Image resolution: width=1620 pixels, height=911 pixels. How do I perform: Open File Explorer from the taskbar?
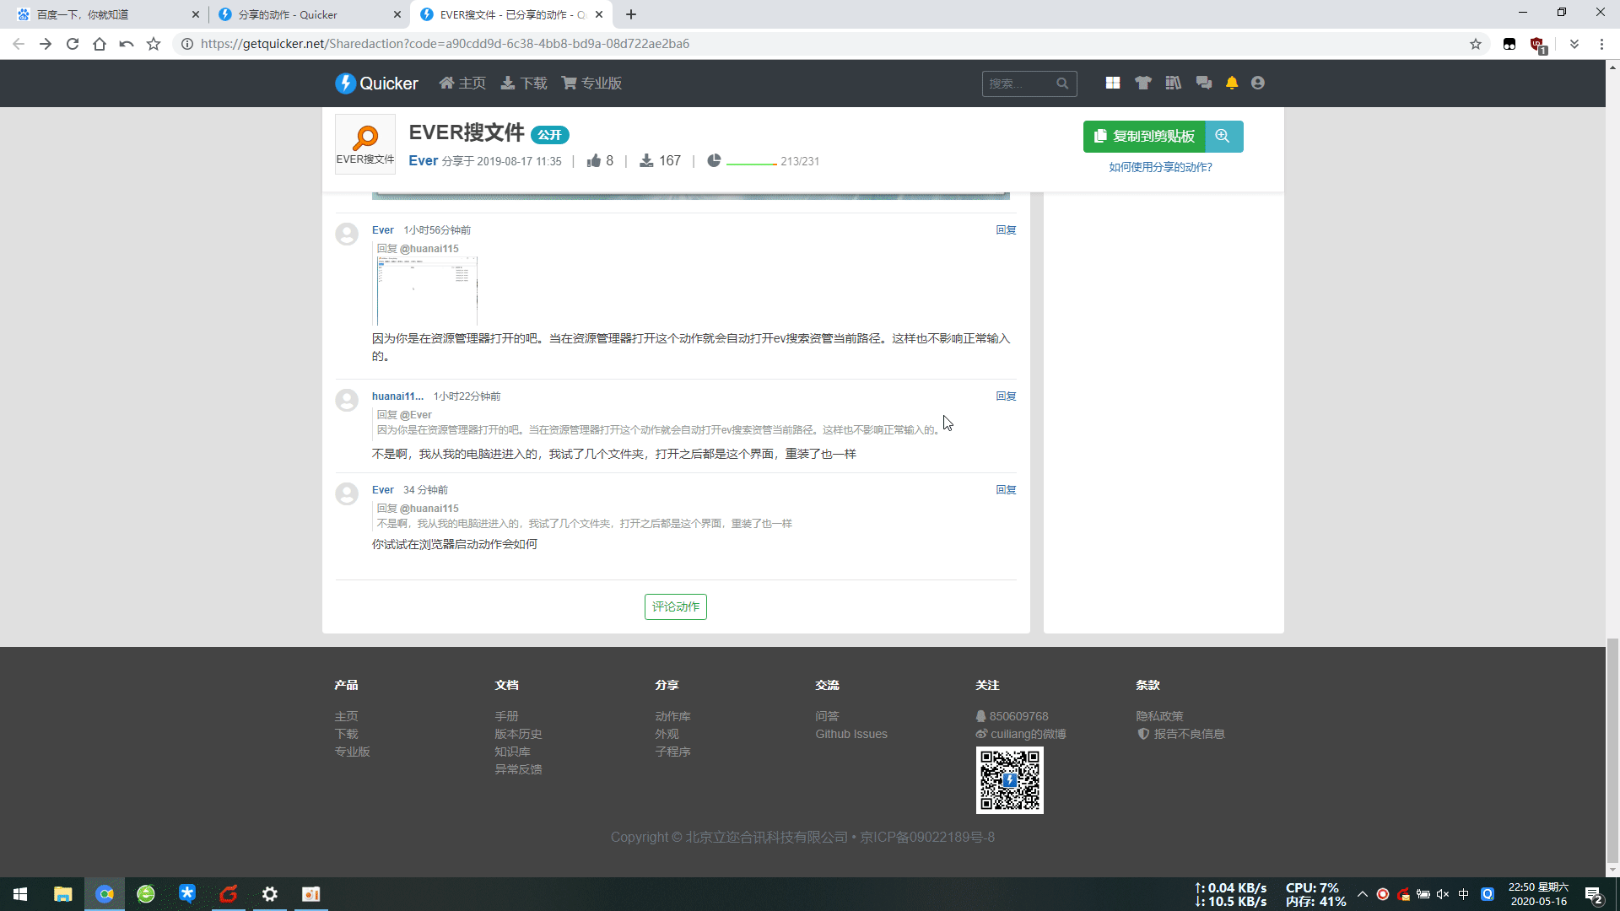62,894
